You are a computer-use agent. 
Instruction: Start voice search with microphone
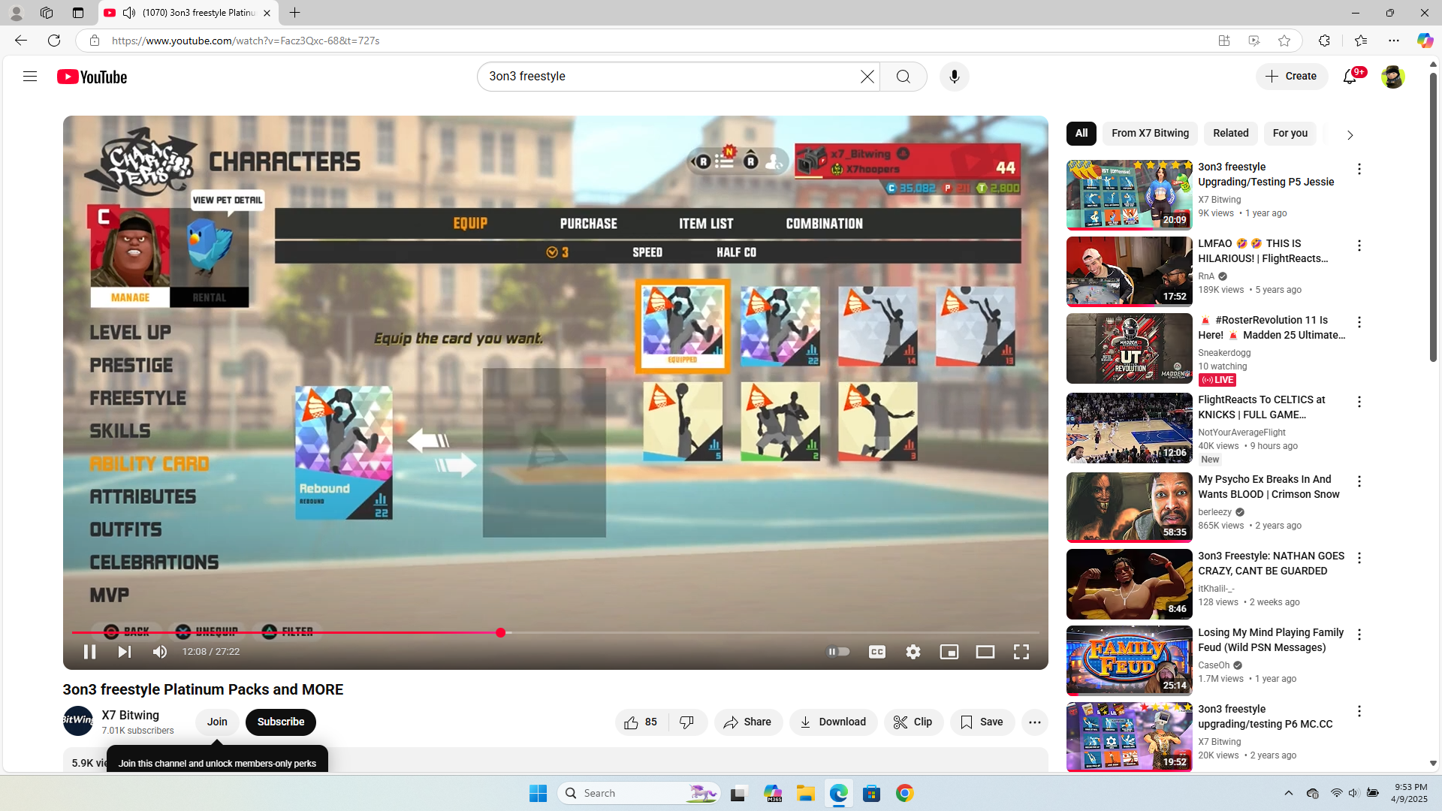[955, 77]
